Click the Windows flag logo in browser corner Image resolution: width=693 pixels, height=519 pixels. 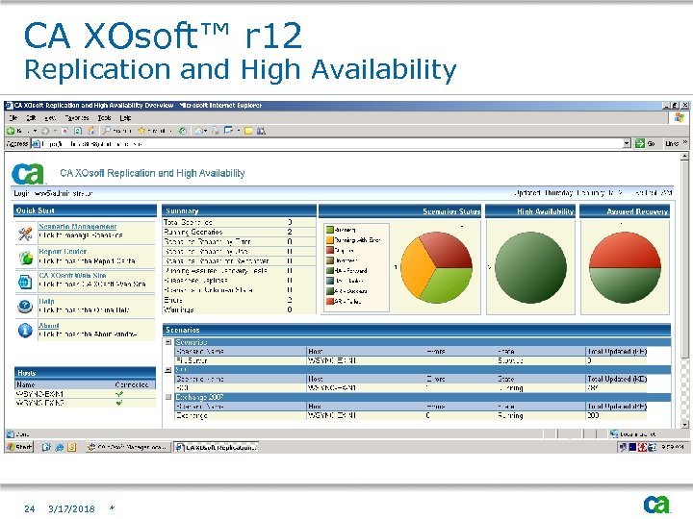(x=679, y=118)
